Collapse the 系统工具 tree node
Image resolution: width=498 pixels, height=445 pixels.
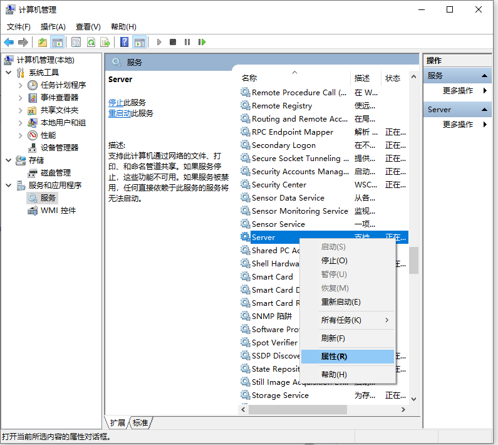click(9, 73)
